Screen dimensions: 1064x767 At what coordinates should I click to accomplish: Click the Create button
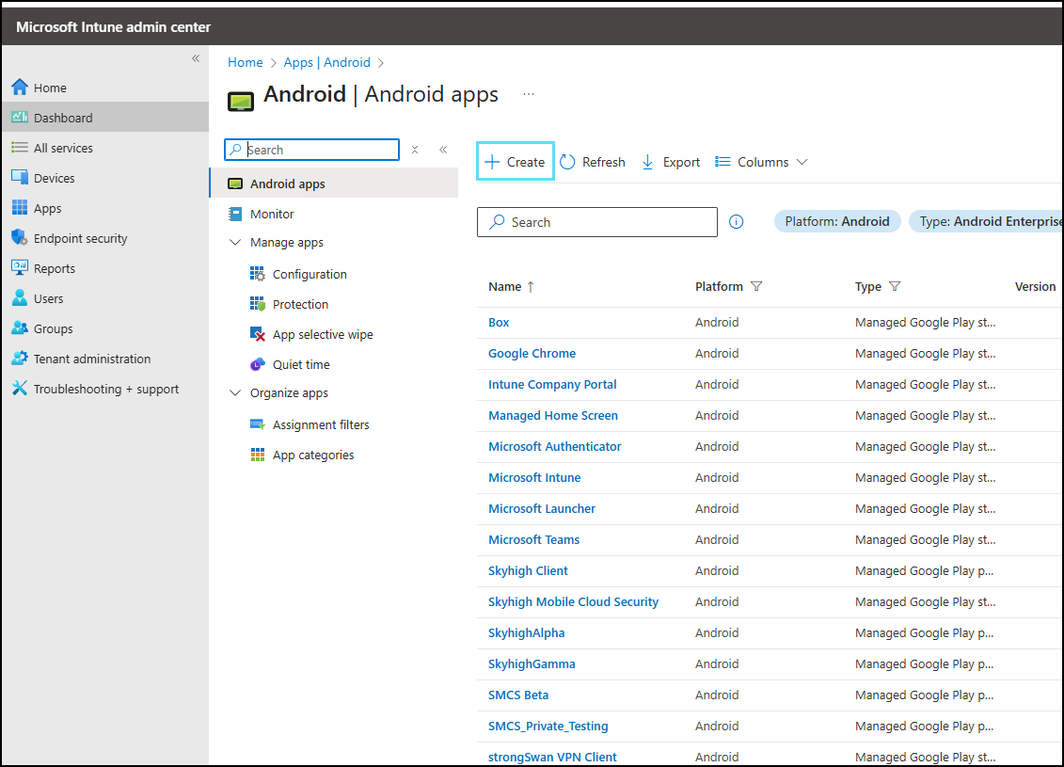pyautogui.click(x=515, y=162)
